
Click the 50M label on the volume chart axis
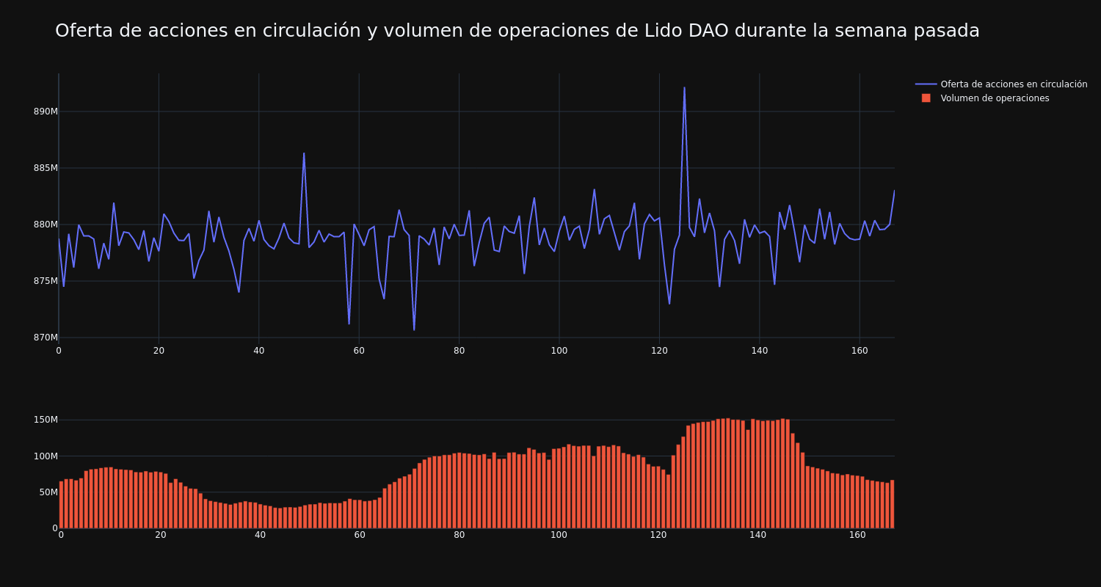[x=48, y=492]
